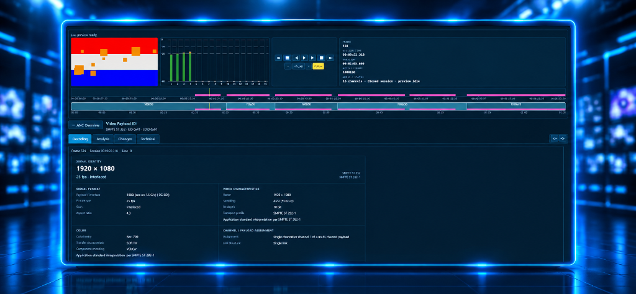Open the Technical tab
636x294 pixels.
tap(148, 139)
